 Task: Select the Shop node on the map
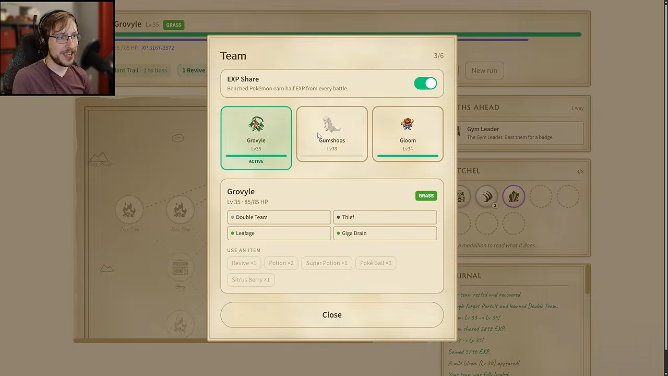coord(180,268)
